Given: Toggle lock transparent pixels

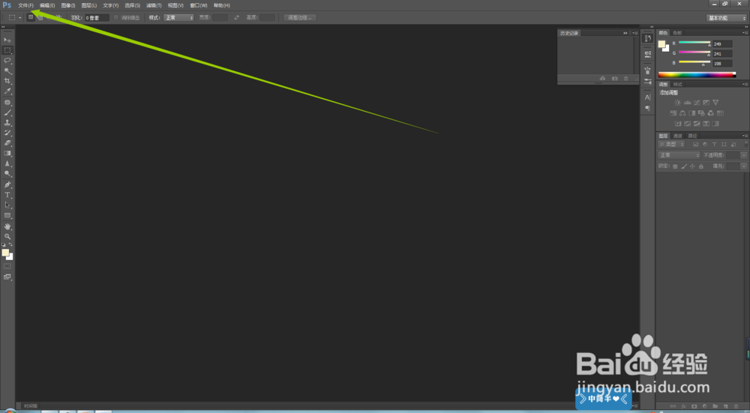Looking at the screenshot, I should pyautogui.click(x=675, y=166).
